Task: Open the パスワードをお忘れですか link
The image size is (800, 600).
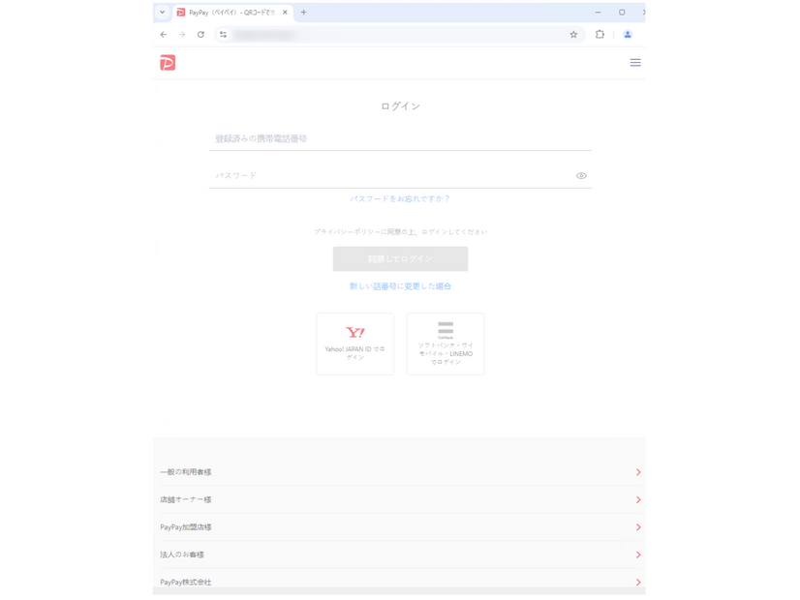Action: click(x=400, y=198)
